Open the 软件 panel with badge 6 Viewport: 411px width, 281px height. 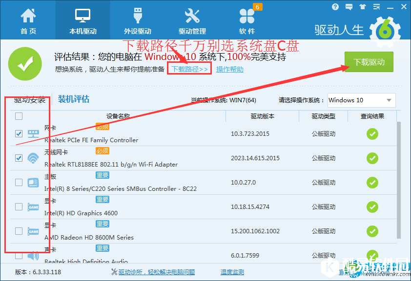tap(247, 18)
